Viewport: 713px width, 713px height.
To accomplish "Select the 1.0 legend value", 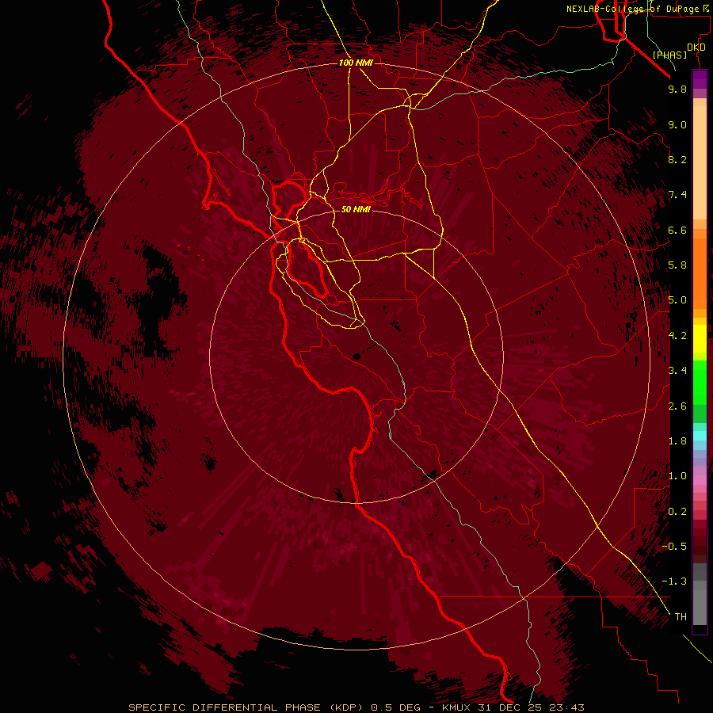I will [x=677, y=476].
